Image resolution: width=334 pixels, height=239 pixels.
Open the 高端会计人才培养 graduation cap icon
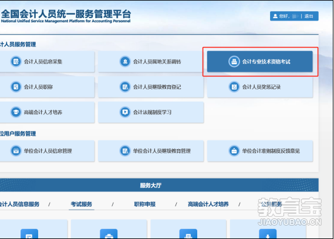point(16,112)
